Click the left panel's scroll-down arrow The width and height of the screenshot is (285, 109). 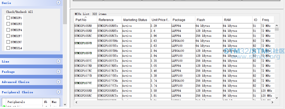(65, 105)
